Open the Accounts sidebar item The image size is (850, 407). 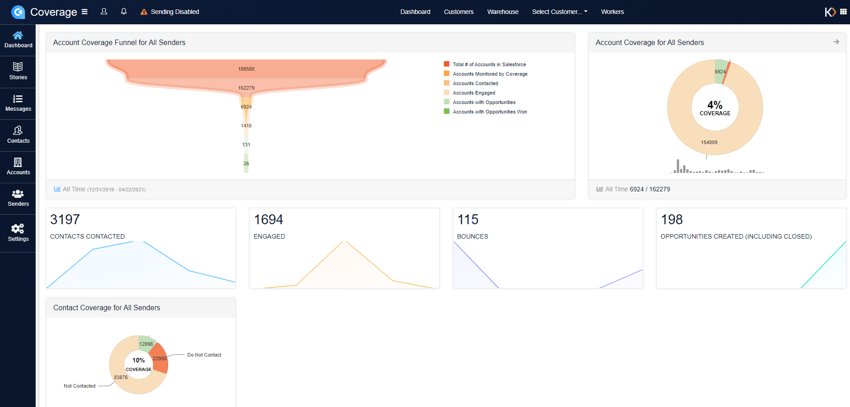[18, 167]
